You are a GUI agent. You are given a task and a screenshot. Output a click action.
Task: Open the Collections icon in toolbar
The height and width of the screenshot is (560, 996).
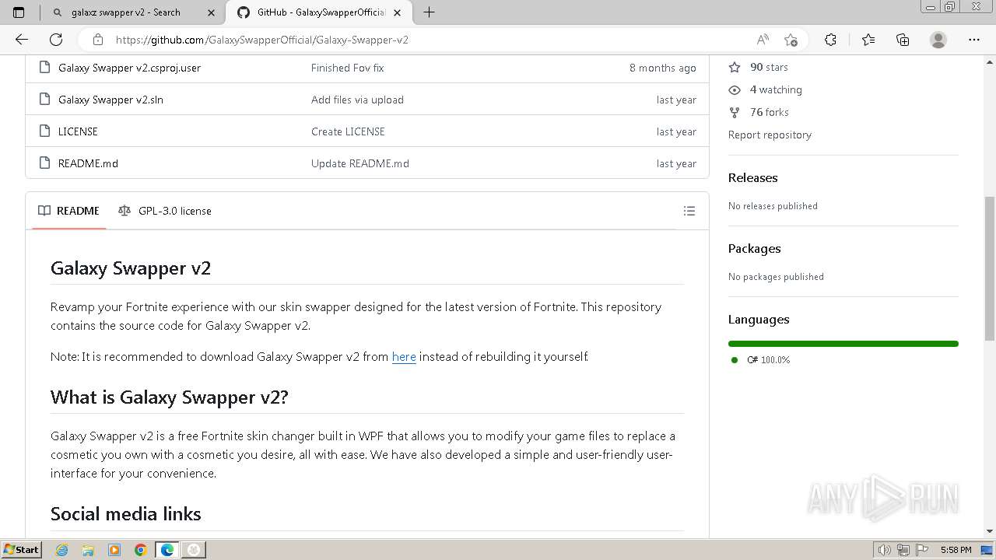[x=903, y=40]
